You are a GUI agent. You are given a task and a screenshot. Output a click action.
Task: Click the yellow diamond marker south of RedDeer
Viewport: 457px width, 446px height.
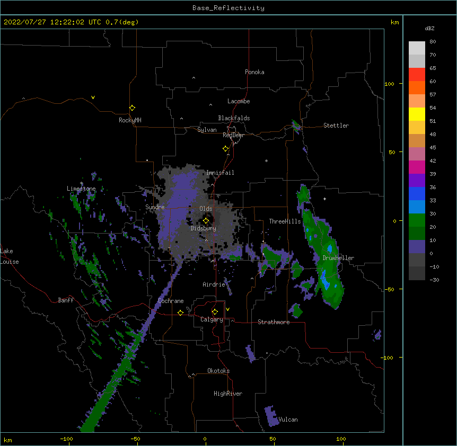coord(226,149)
